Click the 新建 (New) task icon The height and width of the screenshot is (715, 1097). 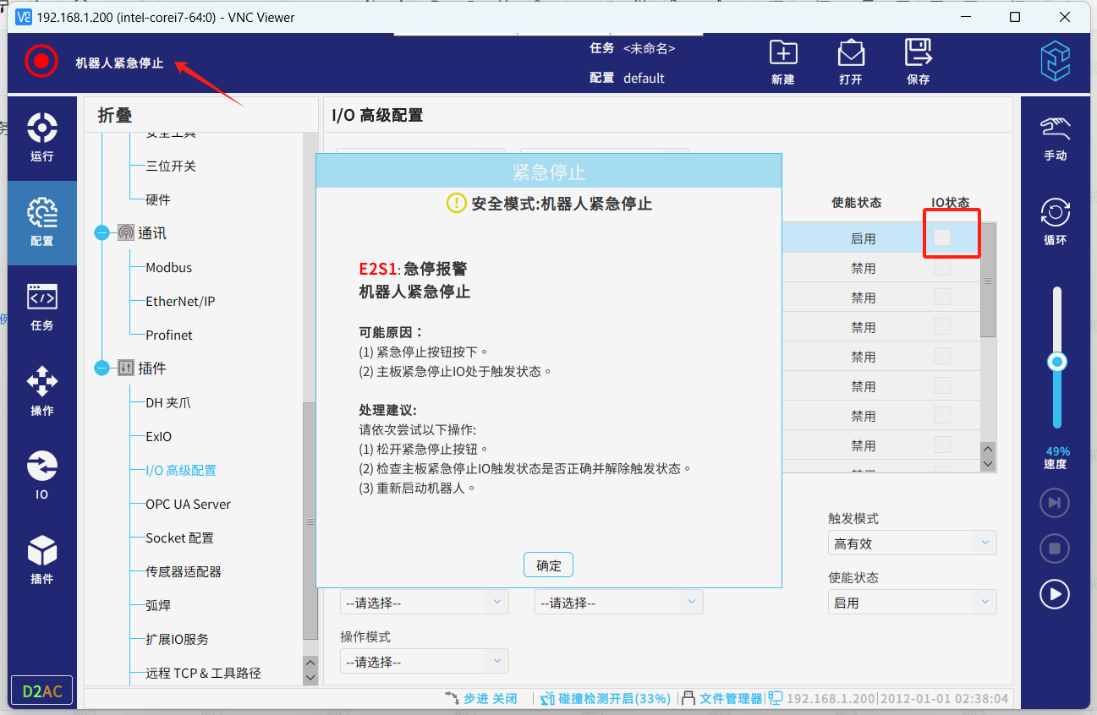tap(782, 61)
